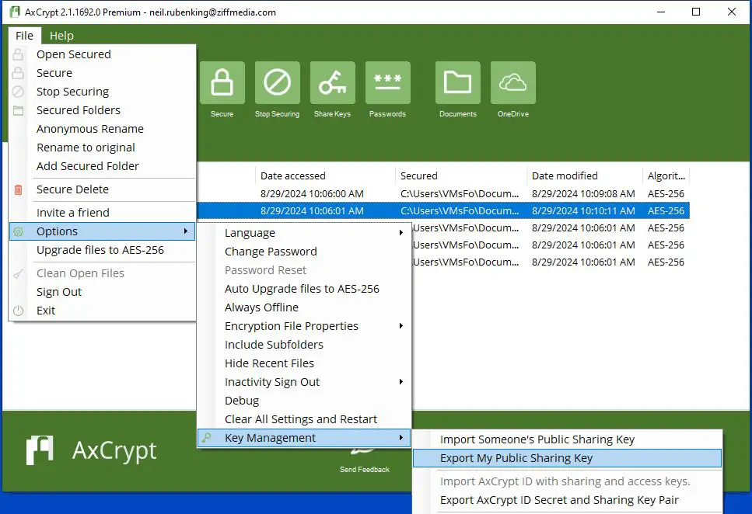Open the OneDrive cloud toolbar icon
The width and height of the screenshot is (752, 514).
click(512, 82)
